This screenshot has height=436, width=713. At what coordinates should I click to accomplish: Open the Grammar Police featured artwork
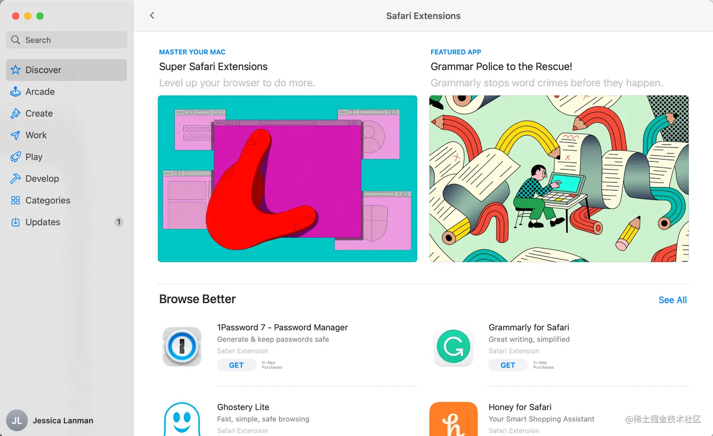(559, 178)
